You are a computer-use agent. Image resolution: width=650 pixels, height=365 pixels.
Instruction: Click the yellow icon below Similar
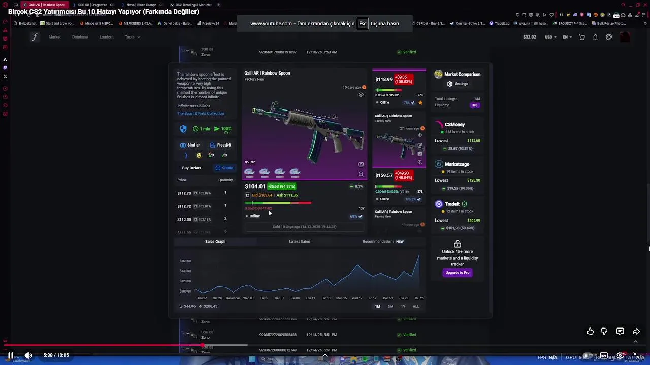[199, 156]
